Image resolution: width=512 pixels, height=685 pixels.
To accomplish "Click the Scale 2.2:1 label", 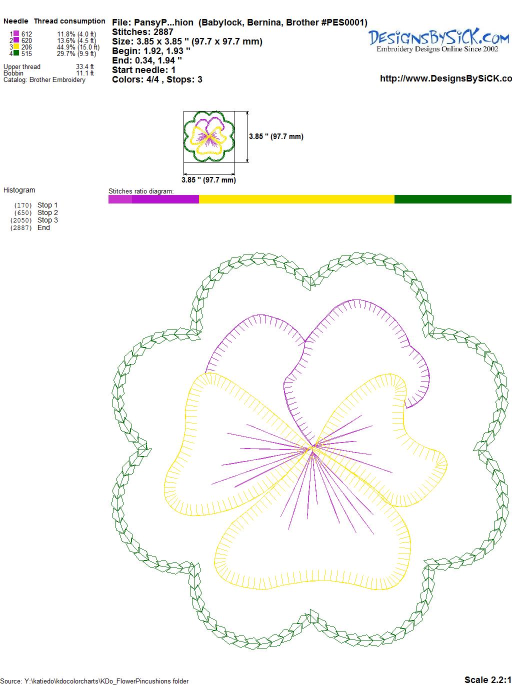I will [x=487, y=679].
